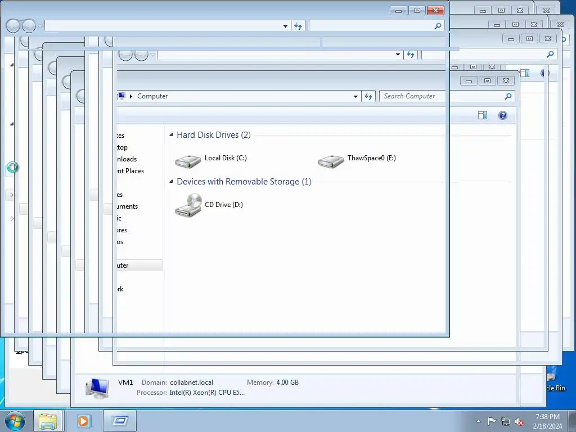Click the Search Computer magnifier icon
The height and width of the screenshot is (432, 576).
pyautogui.click(x=508, y=96)
